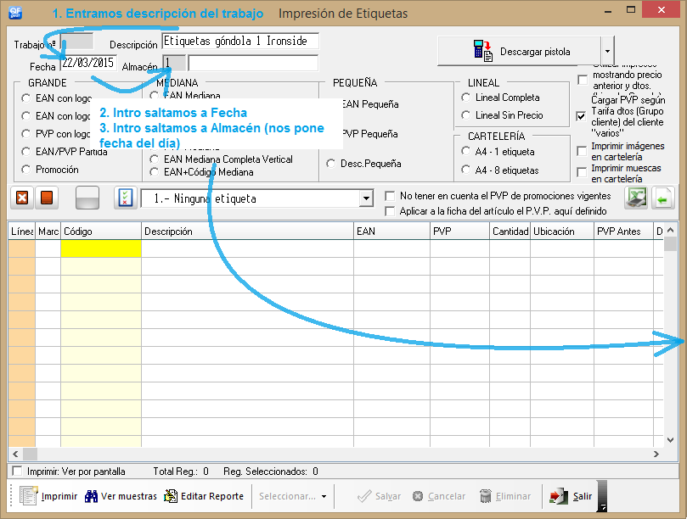Click the Ubicación column header

tap(562, 231)
